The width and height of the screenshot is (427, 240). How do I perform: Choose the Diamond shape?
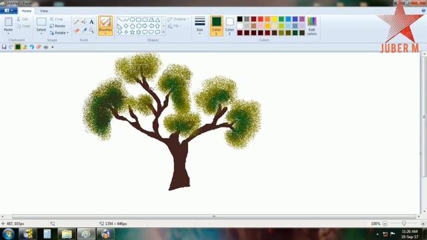pyautogui.click(x=126, y=26)
